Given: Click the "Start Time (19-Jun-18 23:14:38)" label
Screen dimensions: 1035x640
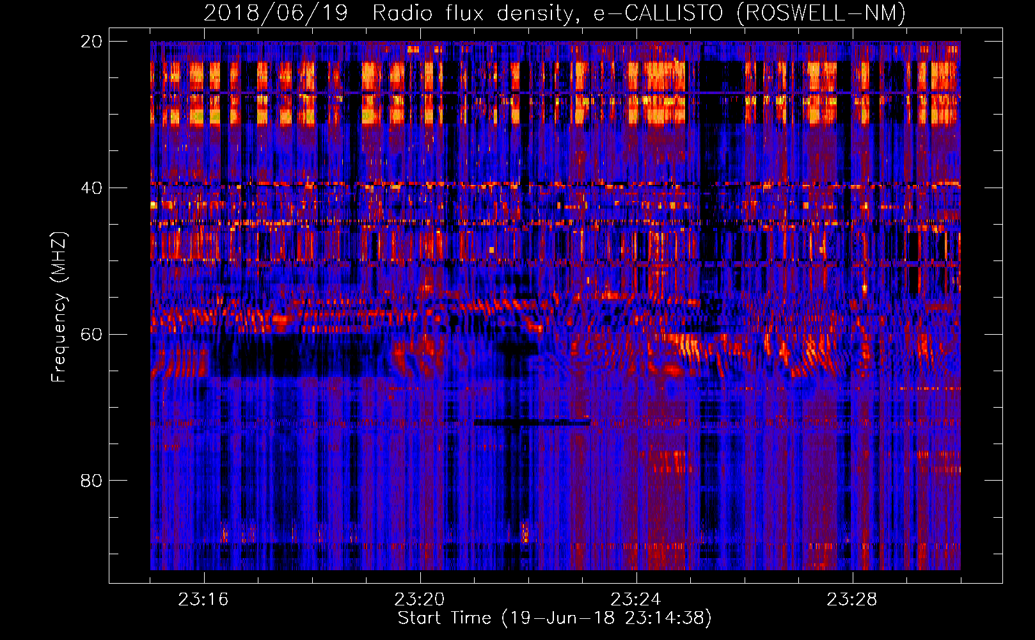Looking at the screenshot, I should (x=555, y=618).
